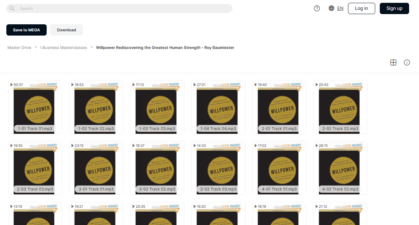Click the 2-02 Track 02.mp3 filename label

341,129
